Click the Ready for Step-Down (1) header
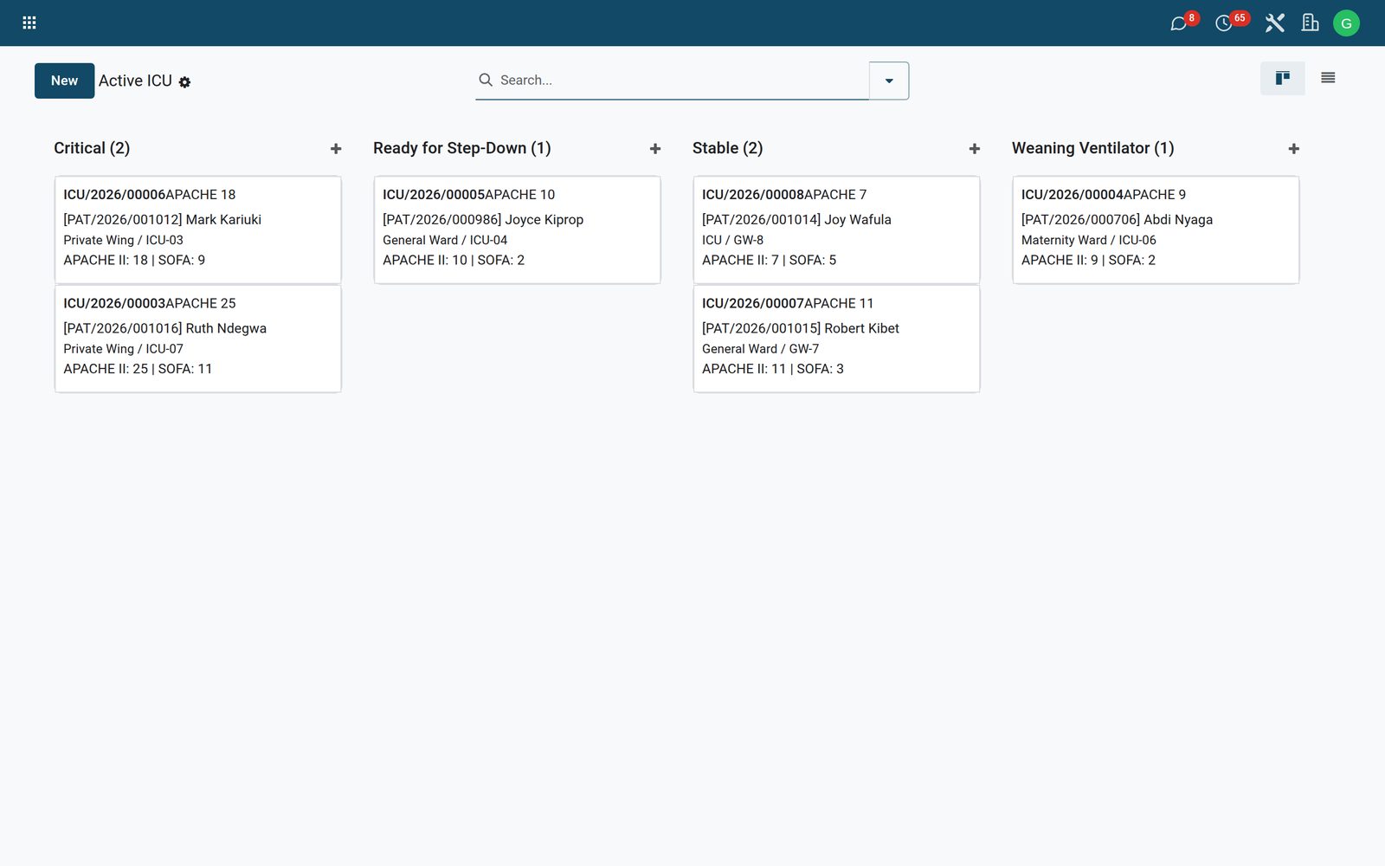 pyautogui.click(x=461, y=148)
